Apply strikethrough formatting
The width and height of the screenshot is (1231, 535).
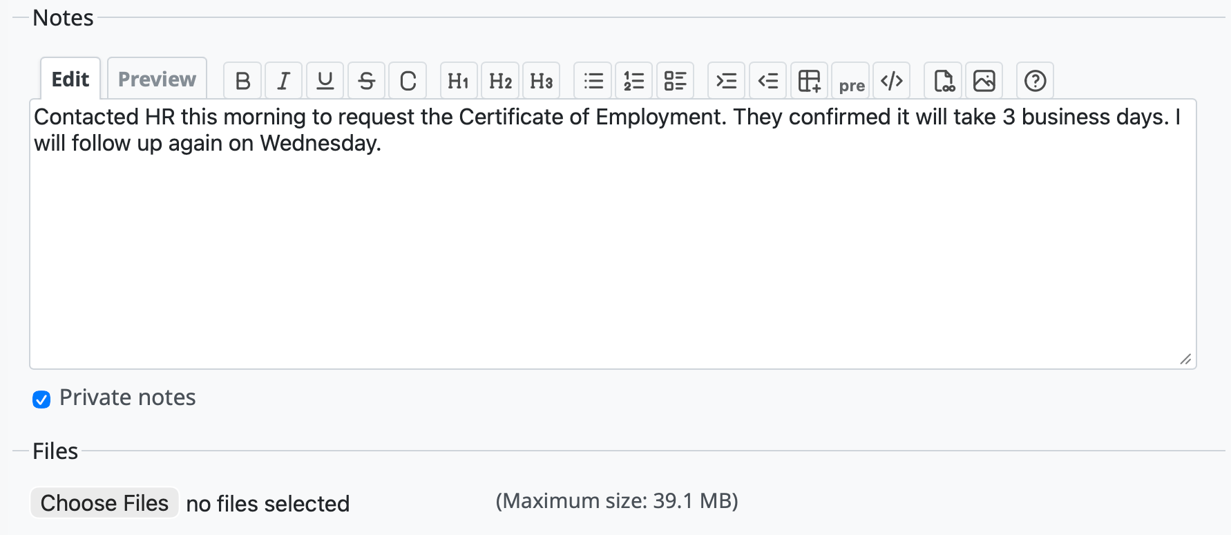[x=366, y=80]
